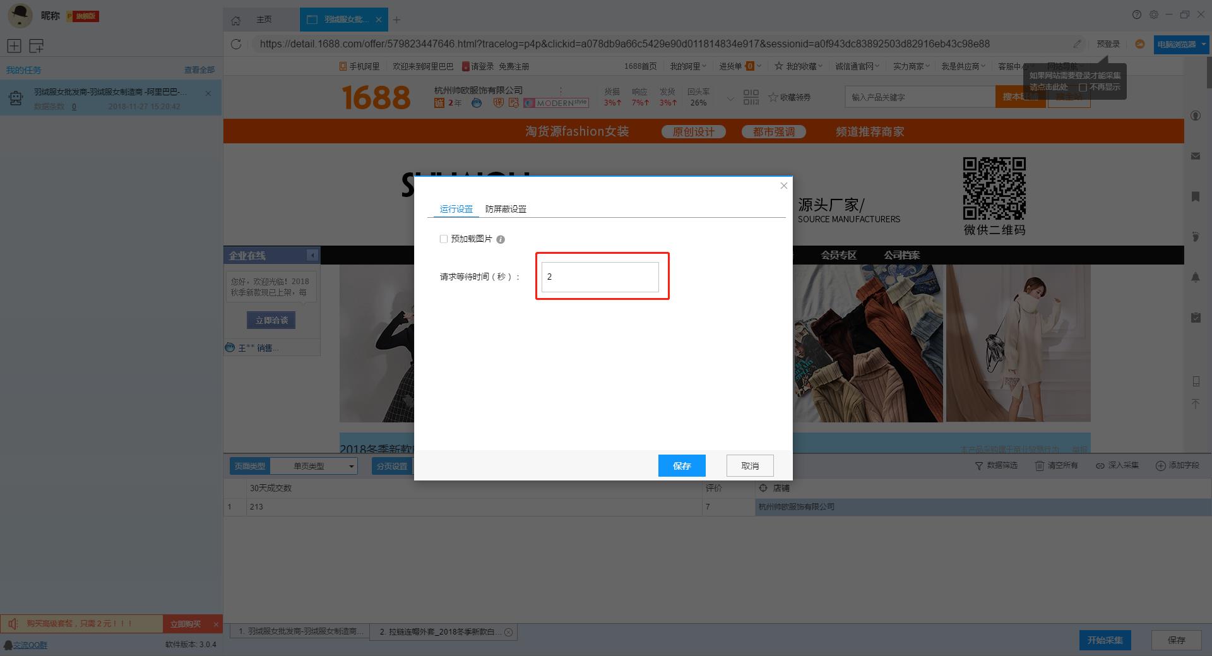The image size is (1212, 656).
Task: Click the 添加字段 plus icon
Action: (1160, 465)
